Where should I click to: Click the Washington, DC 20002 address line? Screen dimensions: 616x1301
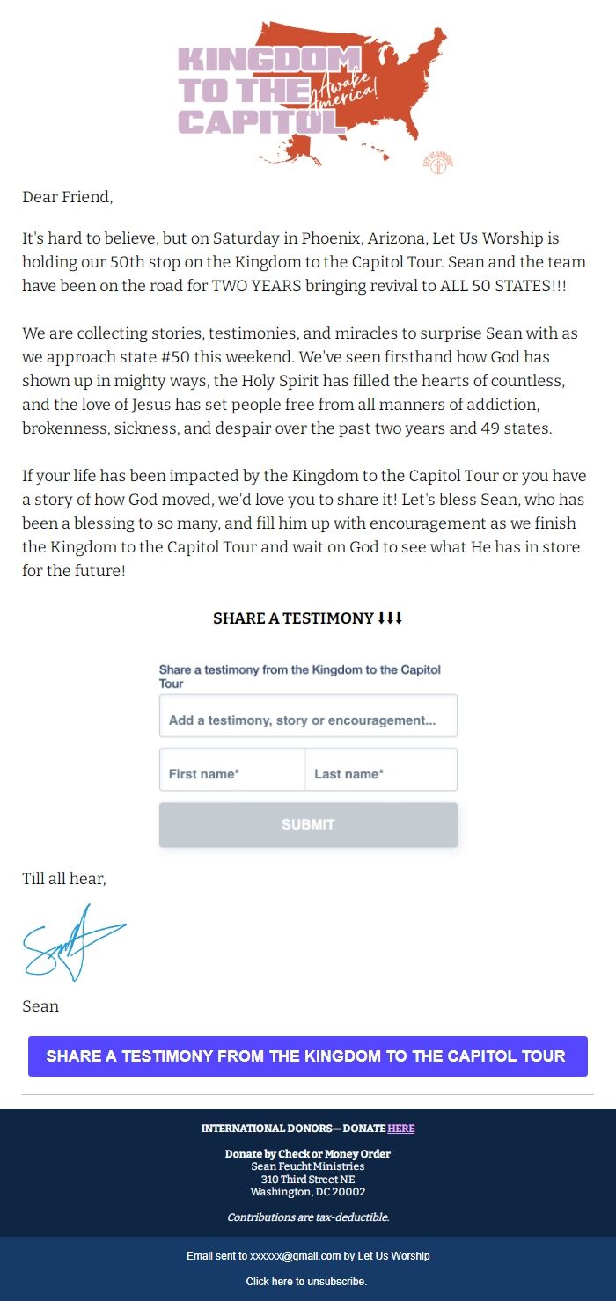pyautogui.click(x=308, y=1192)
